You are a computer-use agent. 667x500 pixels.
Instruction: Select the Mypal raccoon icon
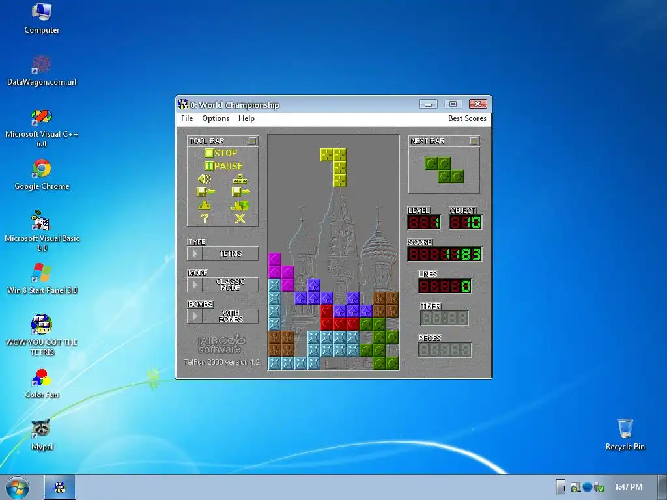(x=42, y=435)
